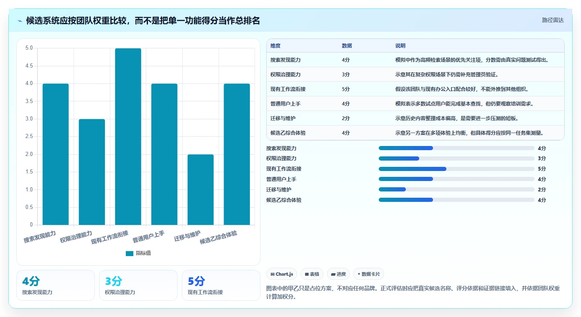Click the 说明 column header
The image size is (581, 317).
point(400,46)
